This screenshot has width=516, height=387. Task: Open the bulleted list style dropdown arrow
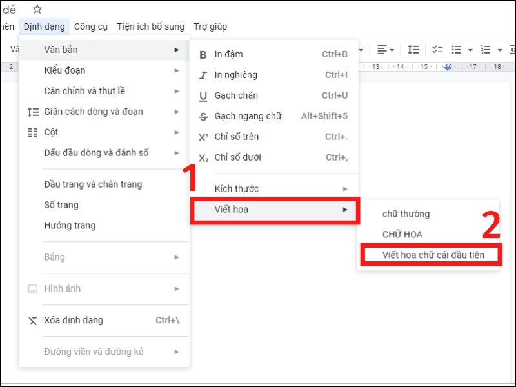point(470,50)
